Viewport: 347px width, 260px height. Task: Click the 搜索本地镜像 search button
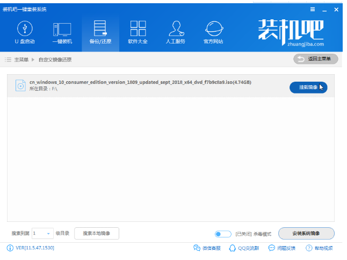click(x=96, y=234)
